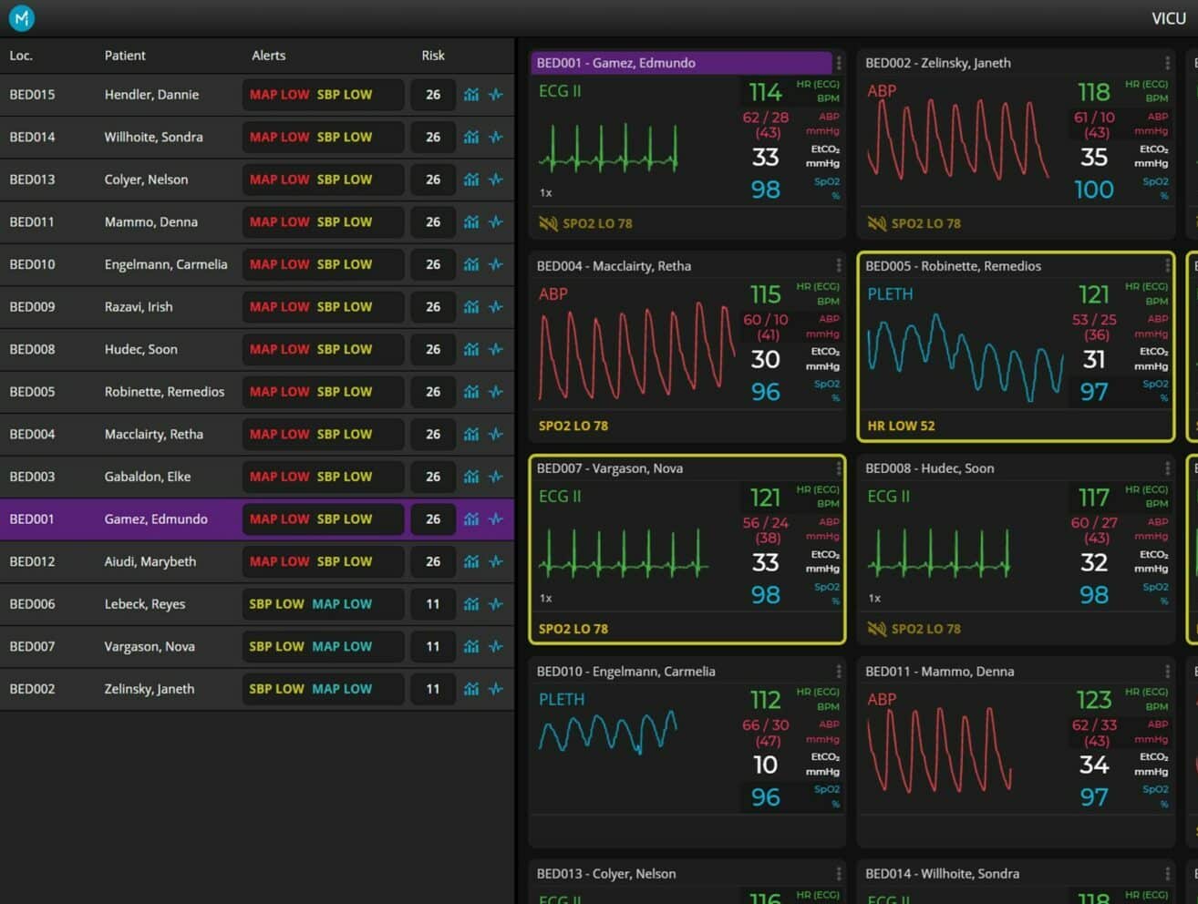
Task: Click the 1x scale on BED007 waveform
Action: coord(545,599)
